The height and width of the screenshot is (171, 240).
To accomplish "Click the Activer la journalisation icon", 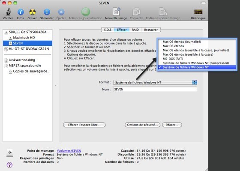I will pos(86,12).
